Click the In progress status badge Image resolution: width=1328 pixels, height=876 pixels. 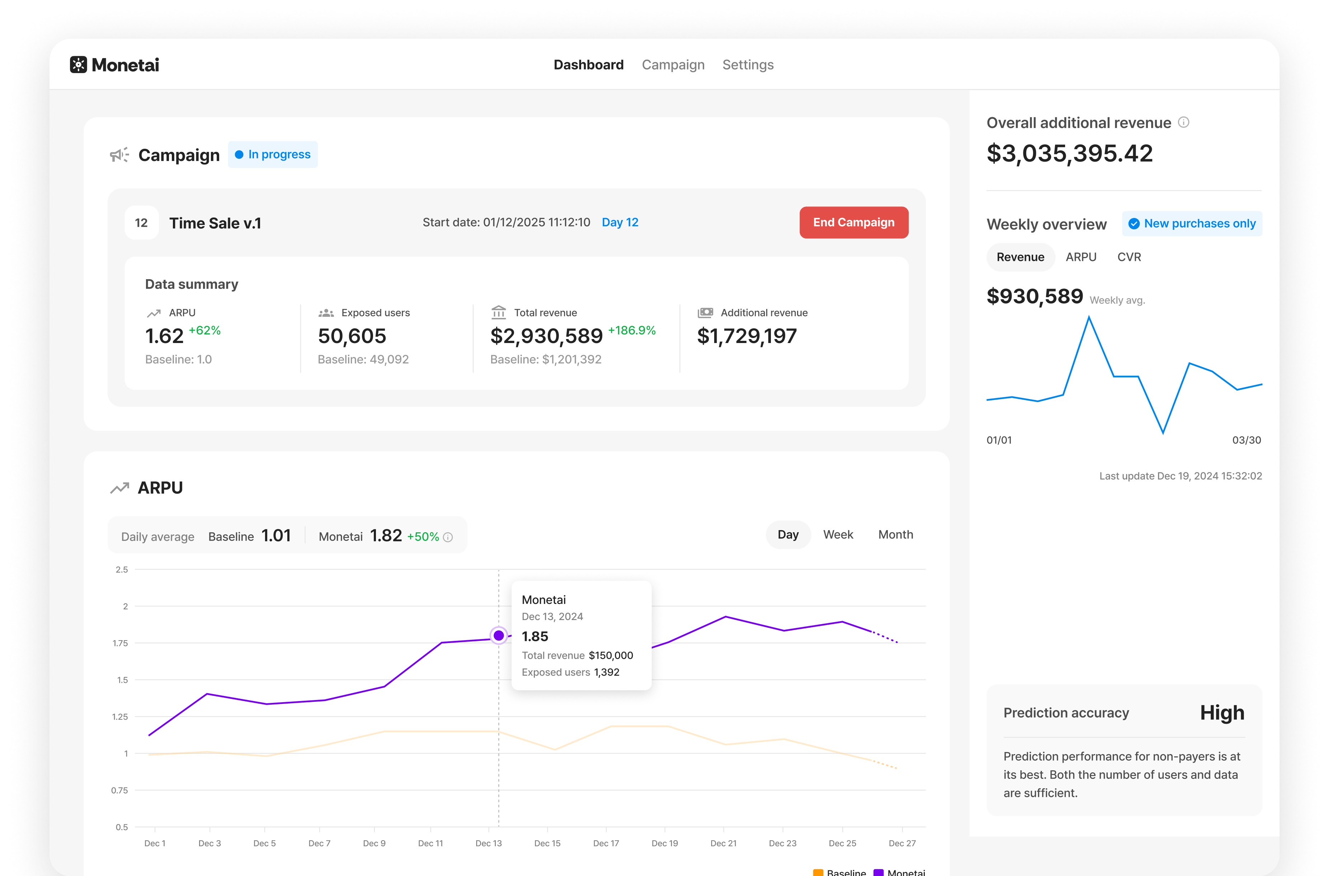tap(273, 155)
